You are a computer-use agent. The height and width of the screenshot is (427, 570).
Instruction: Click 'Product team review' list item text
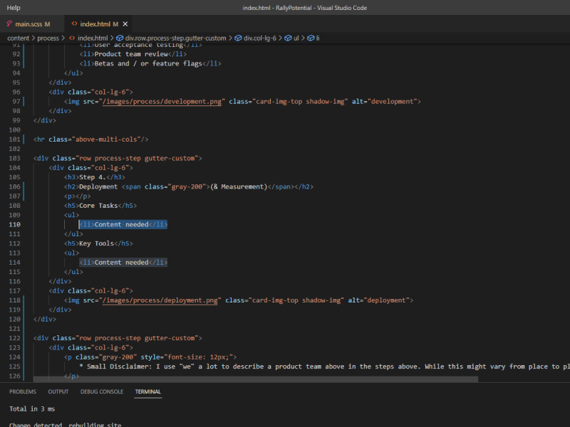(x=131, y=54)
